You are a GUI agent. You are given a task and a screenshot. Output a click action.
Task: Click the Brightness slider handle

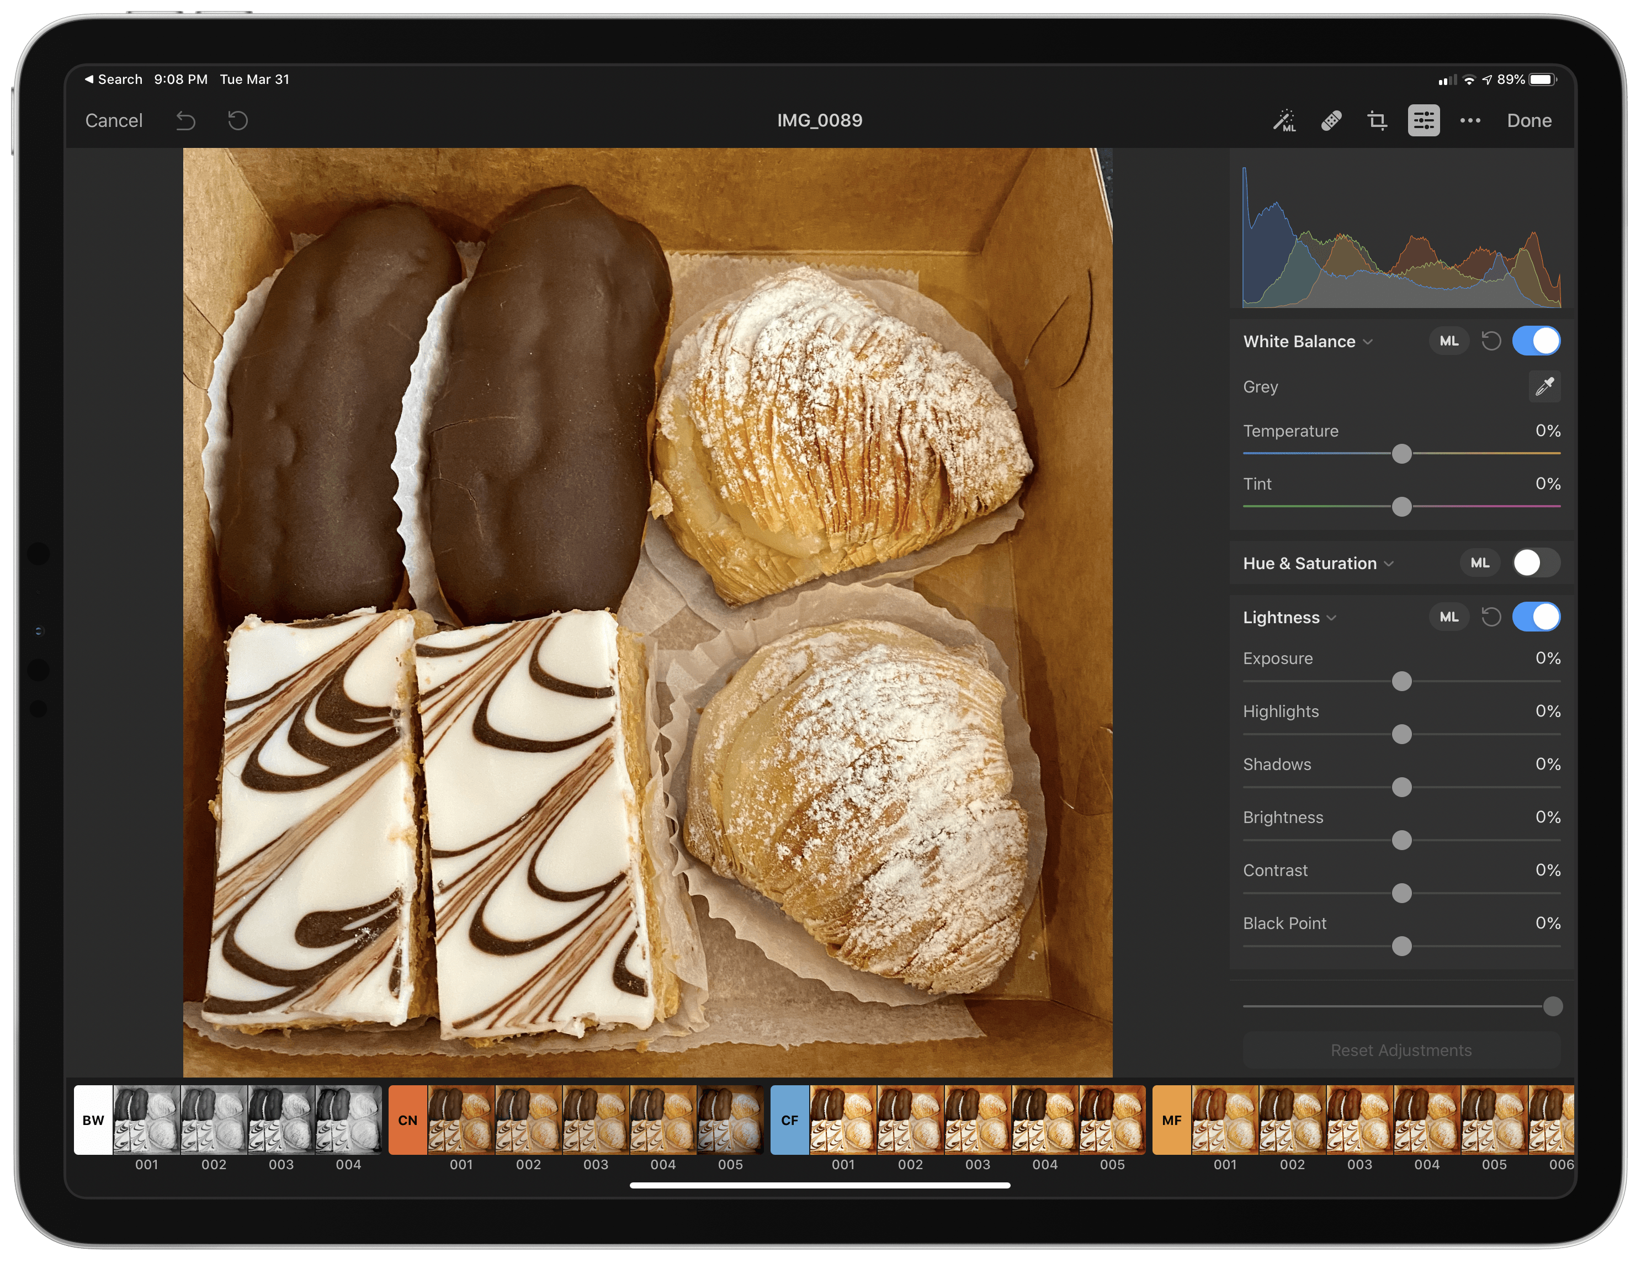pos(1401,840)
